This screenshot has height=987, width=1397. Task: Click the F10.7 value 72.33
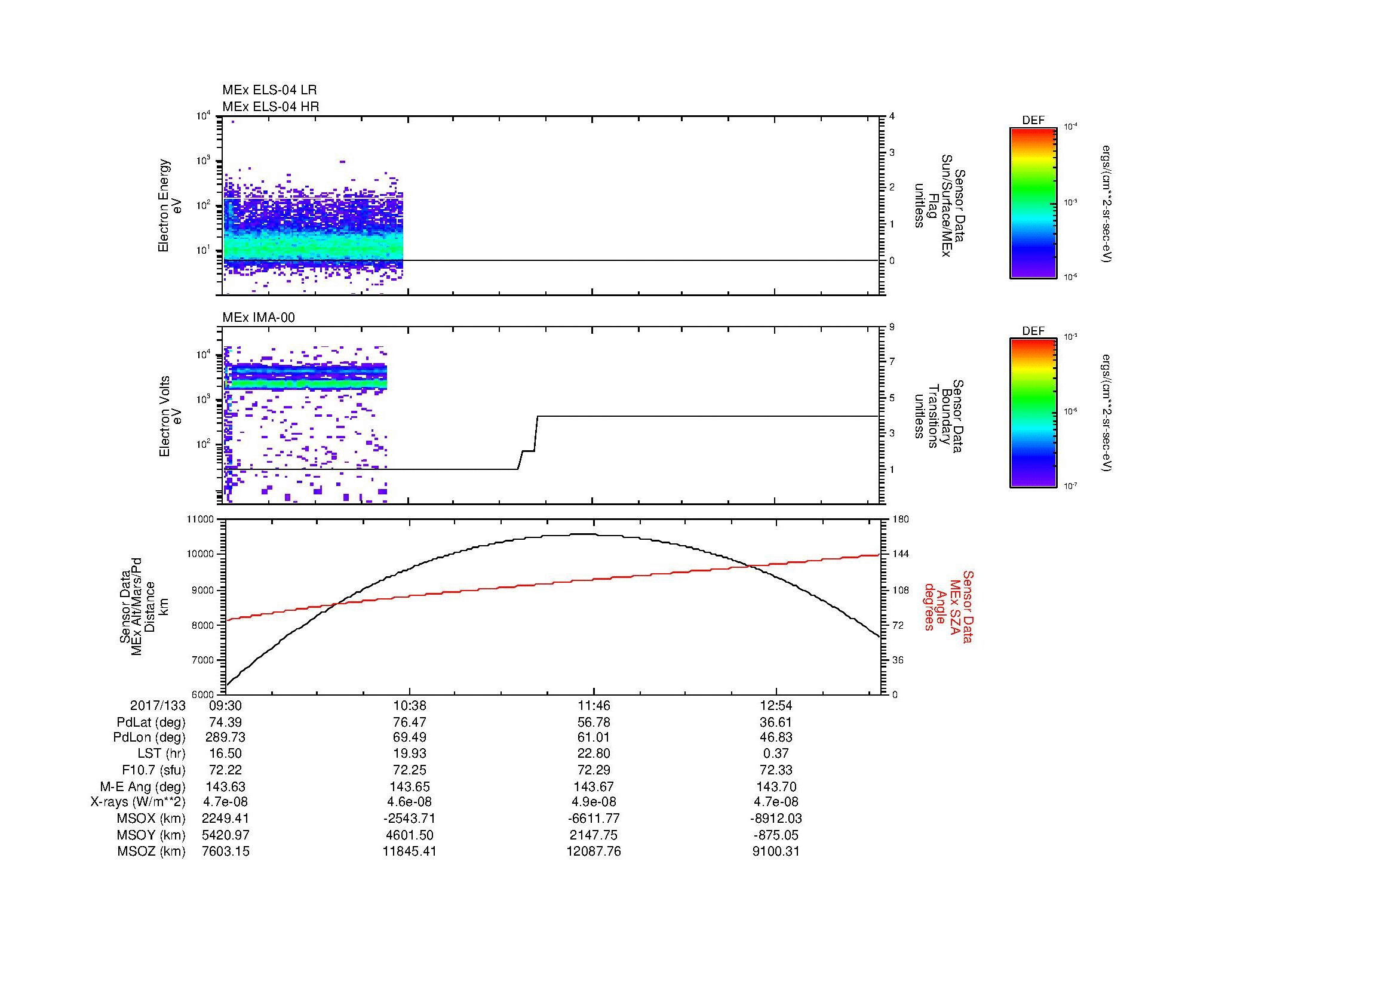coord(776,770)
